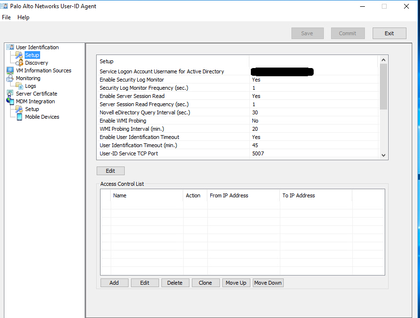Select WMI Probing Interval (min.) row
The width and height of the screenshot is (420, 318).
pyautogui.click(x=238, y=129)
